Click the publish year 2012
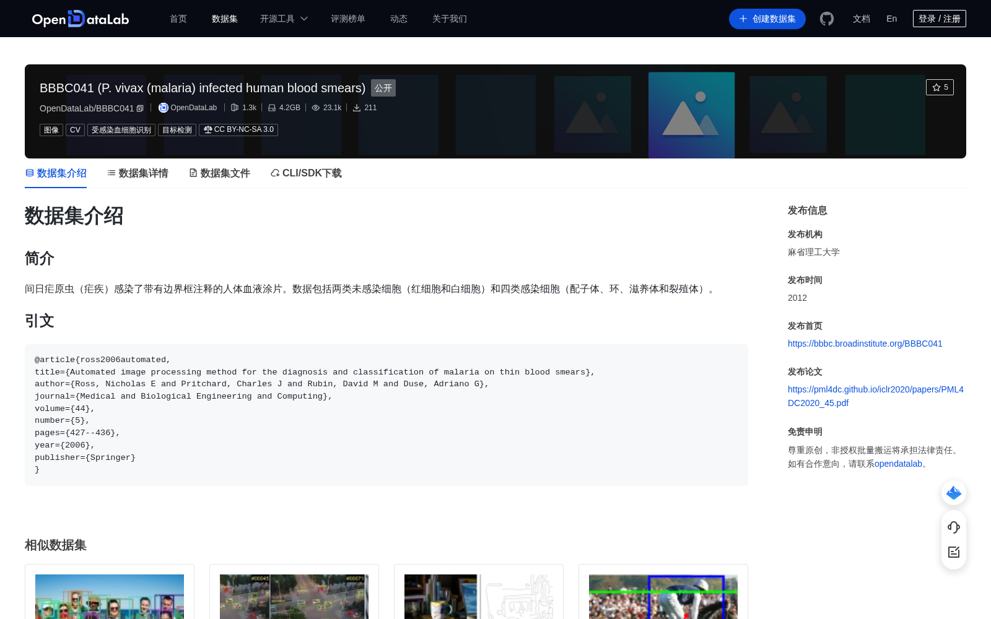991x619 pixels. [797, 298]
